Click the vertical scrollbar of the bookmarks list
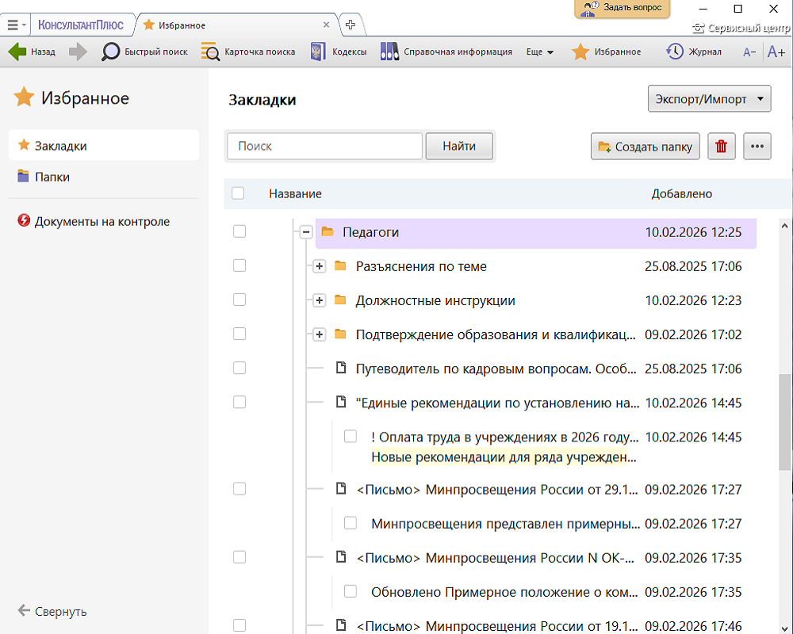 click(784, 420)
